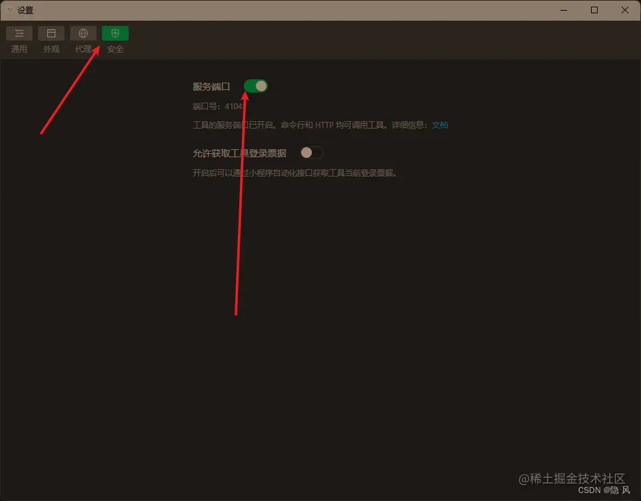Enable 允许获取工具登录票据 switch
Screen dimensions: 641x501
[312, 153]
